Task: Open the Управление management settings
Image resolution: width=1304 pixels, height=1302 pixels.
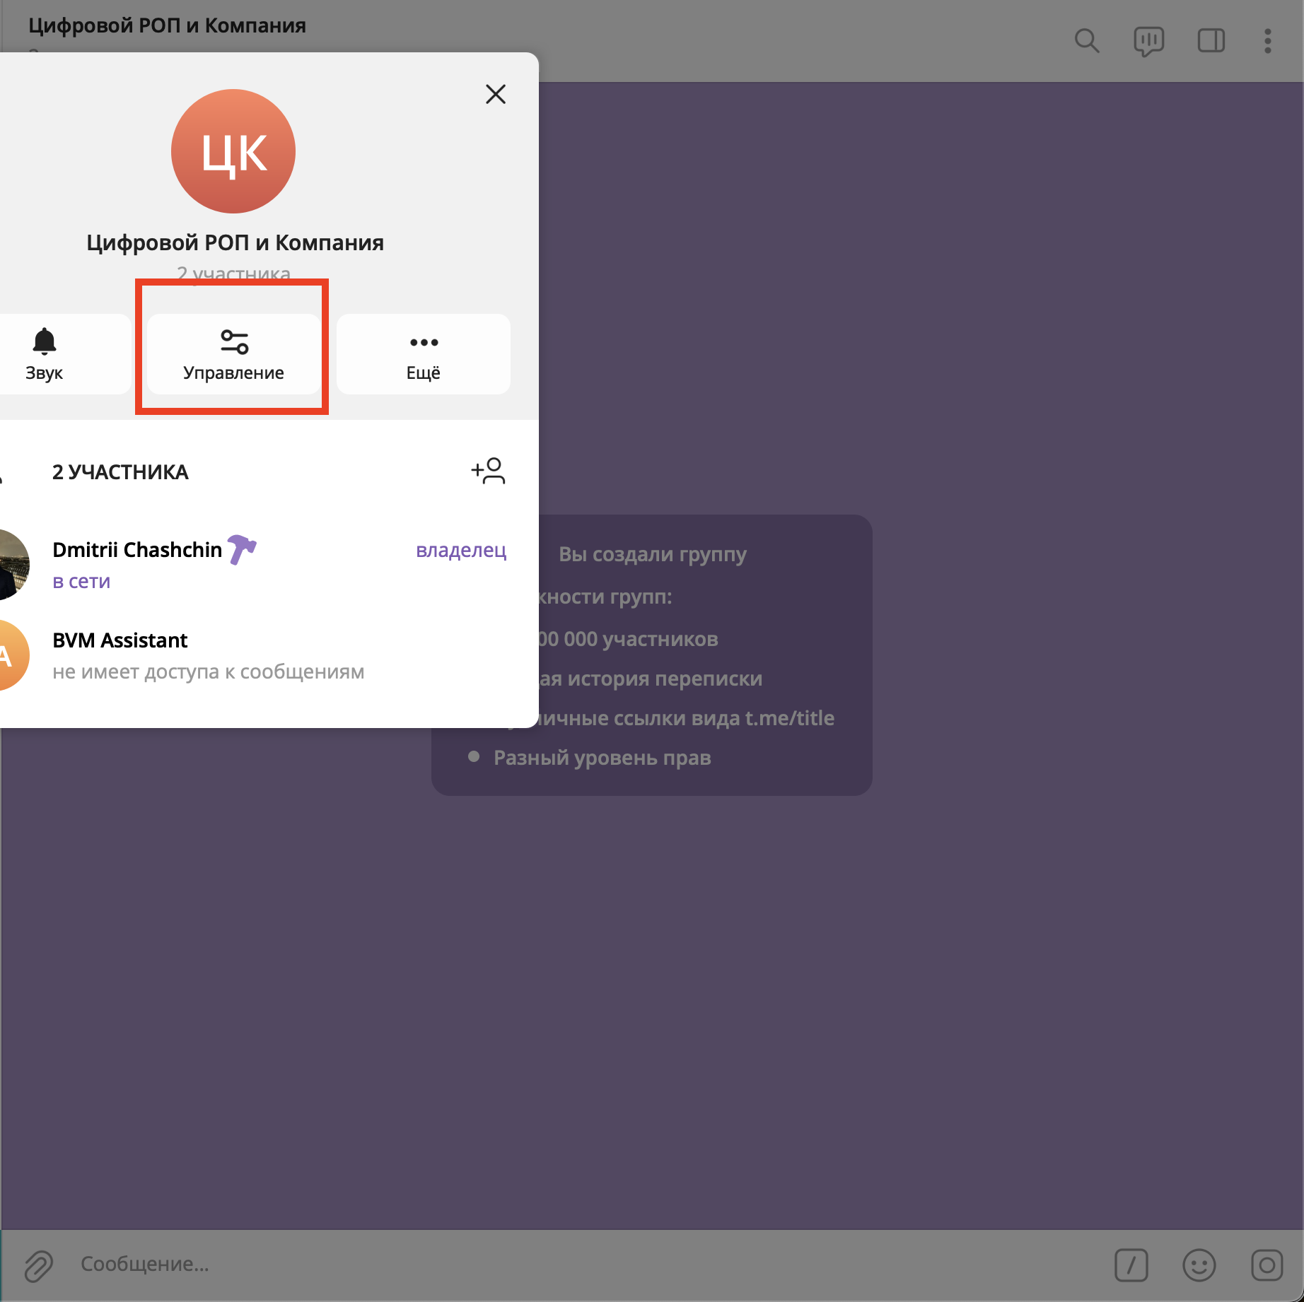Action: 233,354
